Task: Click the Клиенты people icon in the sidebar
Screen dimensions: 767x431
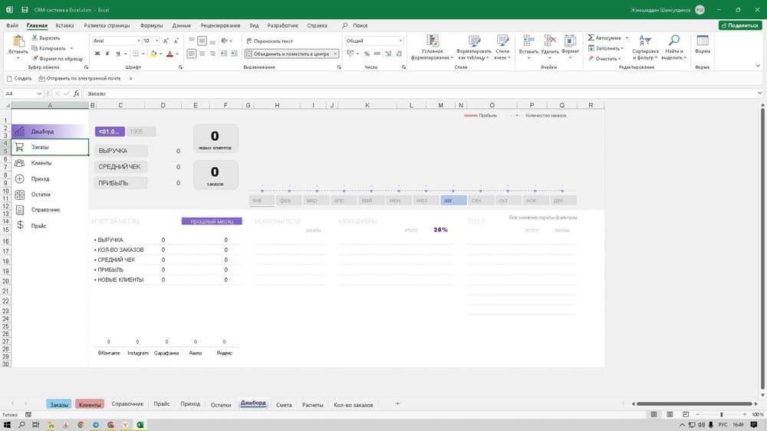Action: pyautogui.click(x=20, y=163)
